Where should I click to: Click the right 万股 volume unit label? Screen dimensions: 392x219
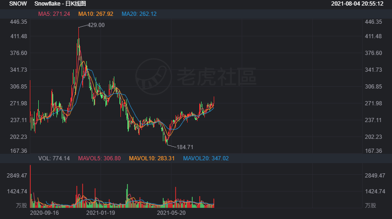(x=371, y=205)
